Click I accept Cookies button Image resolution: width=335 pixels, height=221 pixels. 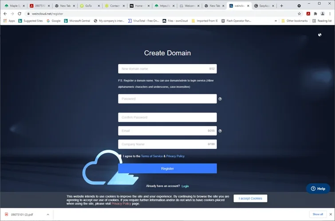pyautogui.click(x=250, y=198)
